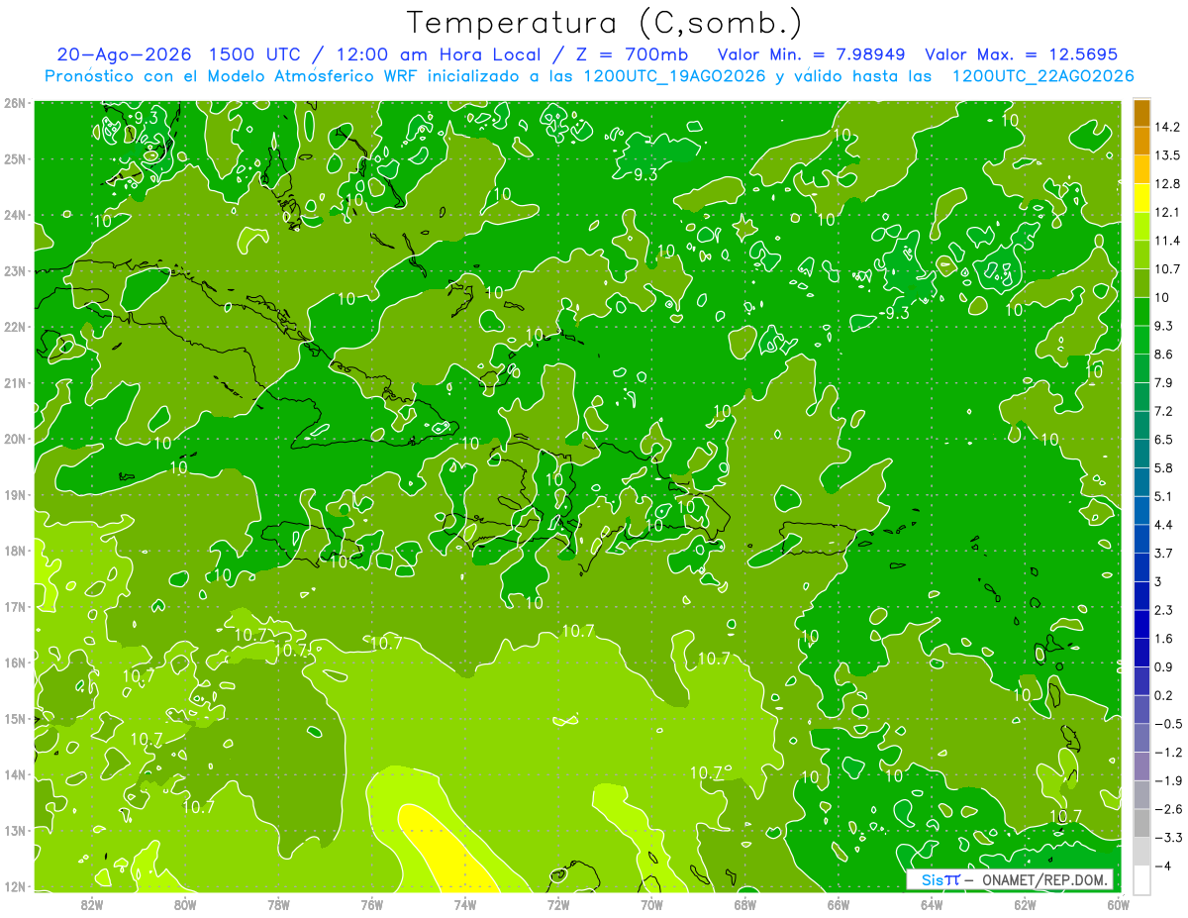This screenshot has width=1188, height=918.
Task: Click the -1.9 value on the color legend
Action: pyautogui.click(x=1167, y=780)
